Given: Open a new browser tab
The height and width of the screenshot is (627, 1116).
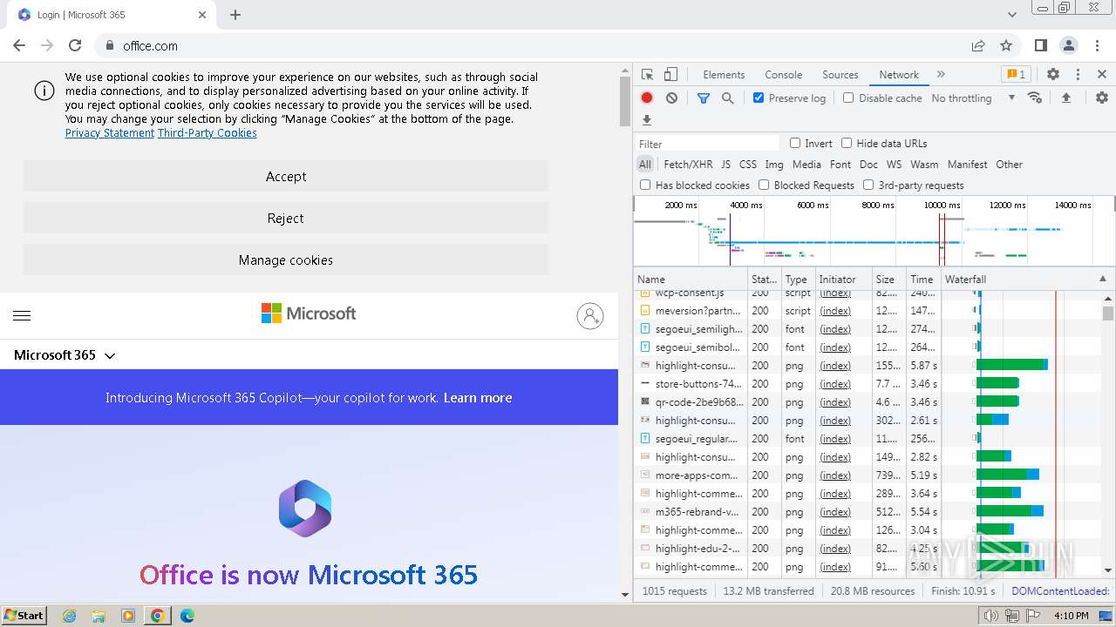Looking at the screenshot, I should [x=235, y=15].
